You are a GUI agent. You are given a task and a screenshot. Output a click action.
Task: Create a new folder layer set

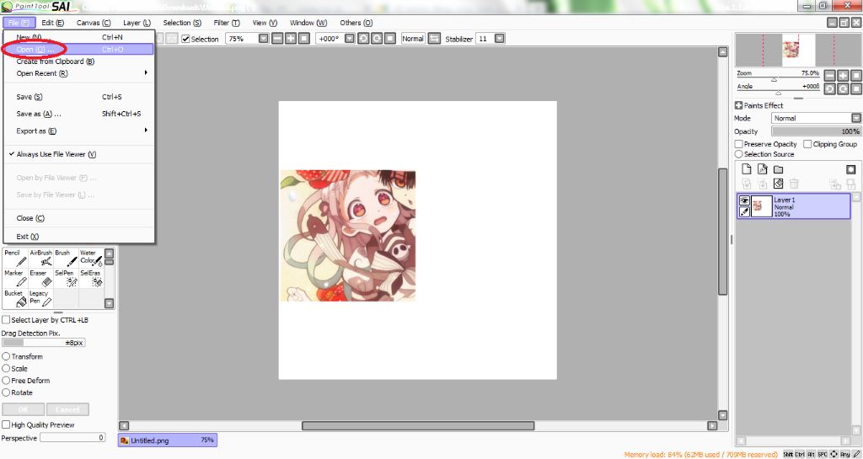coord(778,169)
